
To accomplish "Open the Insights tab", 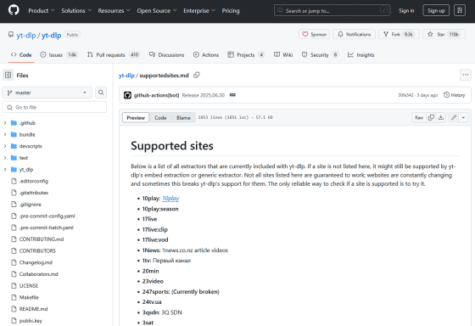I will click(x=360, y=55).
